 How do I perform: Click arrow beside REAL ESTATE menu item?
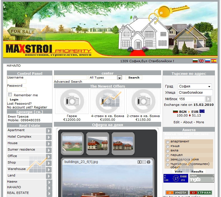point(49,194)
